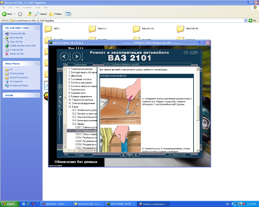Click the EN language indicator in system tray
Viewport: 259px width, 207px height.
point(227,204)
